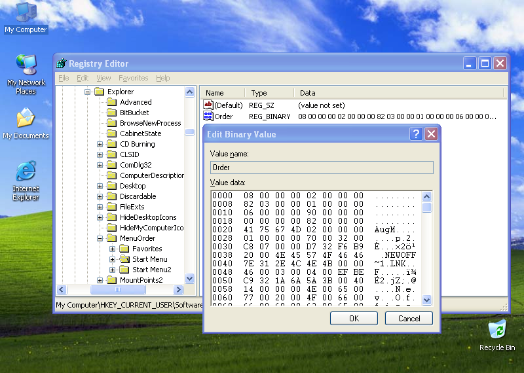Viewport: 524px width, 373px height.
Task: Maximize the Registry Editor window
Action: [x=485, y=63]
